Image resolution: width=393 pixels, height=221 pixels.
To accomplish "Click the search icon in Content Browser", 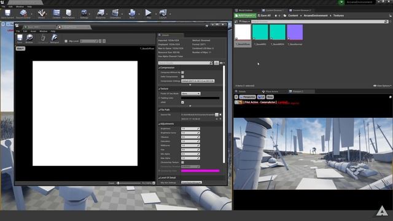I will point(386,22).
